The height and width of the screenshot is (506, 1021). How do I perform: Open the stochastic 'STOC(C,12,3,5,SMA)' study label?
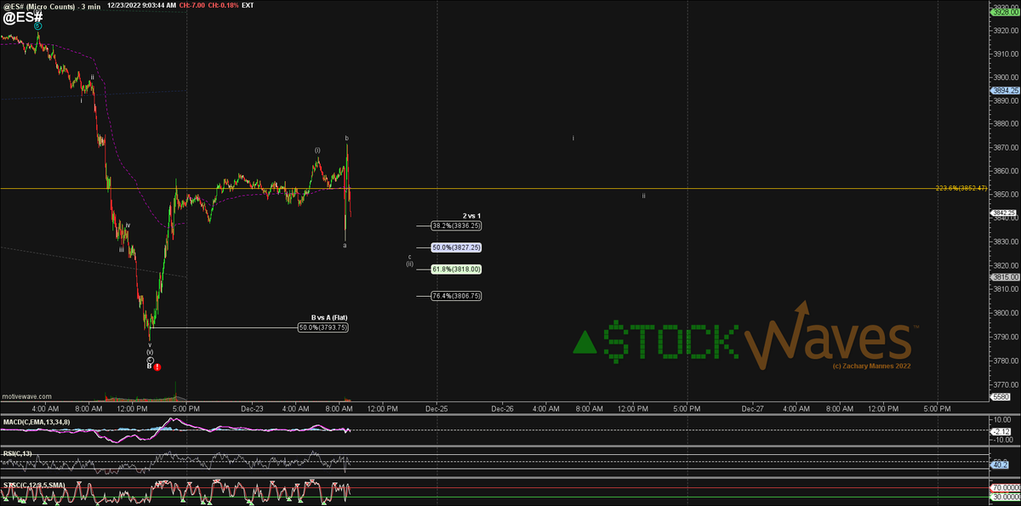click(x=32, y=485)
